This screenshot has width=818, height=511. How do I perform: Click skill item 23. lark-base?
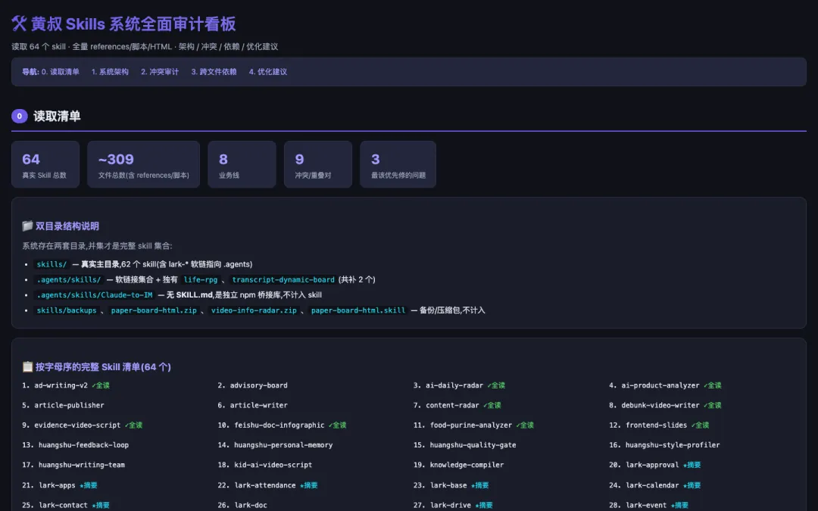pyautogui.click(x=451, y=485)
